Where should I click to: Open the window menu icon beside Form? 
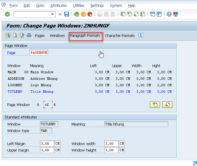click(x=4, y=5)
